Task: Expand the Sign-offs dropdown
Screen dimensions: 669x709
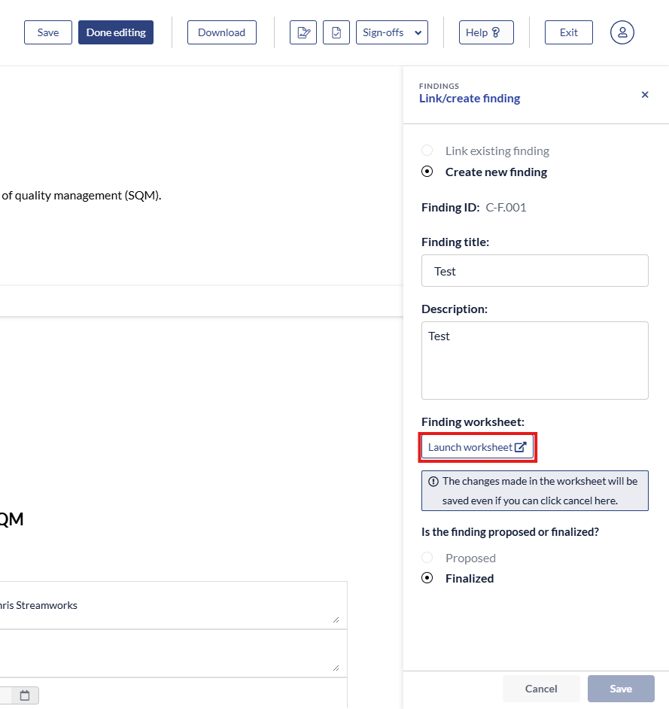Action: (x=391, y=32)
